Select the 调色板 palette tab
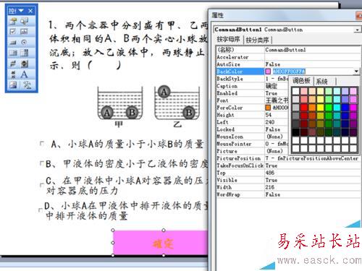 301,81
